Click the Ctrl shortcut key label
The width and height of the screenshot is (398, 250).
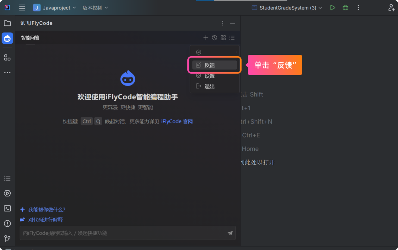(87, 121)
